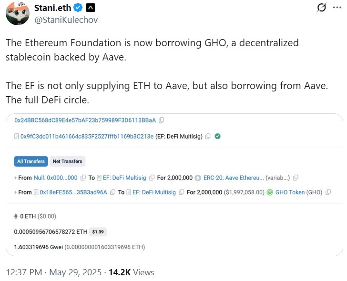
Task: Expand the first transfer row from Null
Action: click(16, 178)
